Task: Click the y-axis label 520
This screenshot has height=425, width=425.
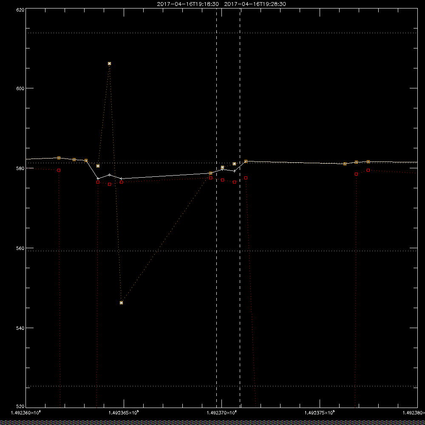Action: (x=20, y=406)
